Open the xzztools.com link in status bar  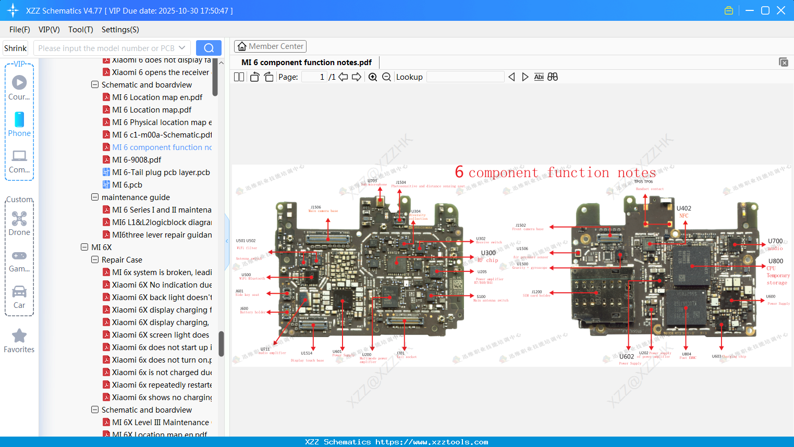point(432,442)
